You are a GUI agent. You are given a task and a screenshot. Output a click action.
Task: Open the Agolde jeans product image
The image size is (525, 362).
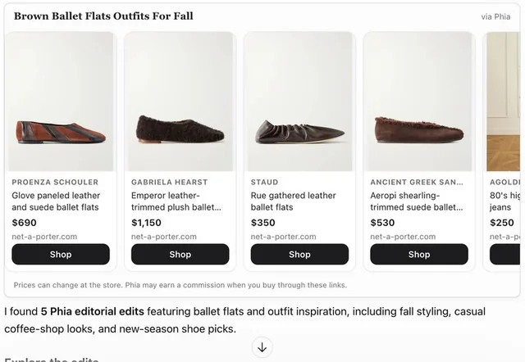tap(502, 102)
